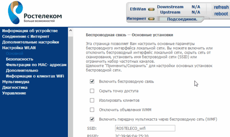Toggle the WMF multicast checkbox
The height and width of the screenshot is (137, 230).
pos(92,119)
